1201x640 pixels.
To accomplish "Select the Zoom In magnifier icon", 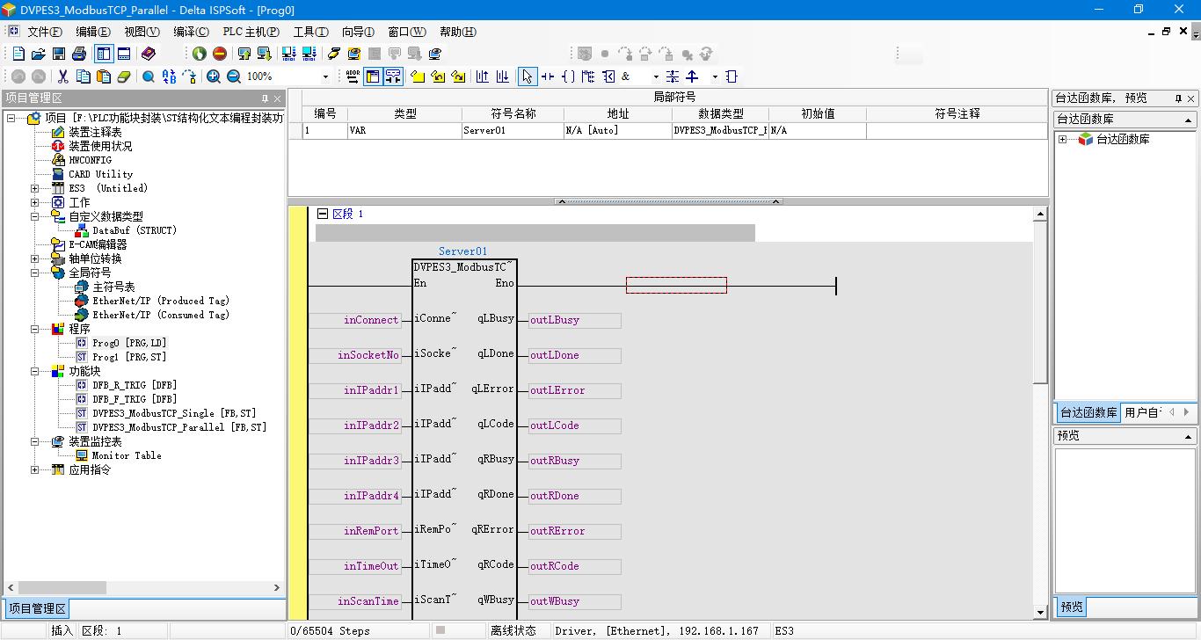I will 214,77.
